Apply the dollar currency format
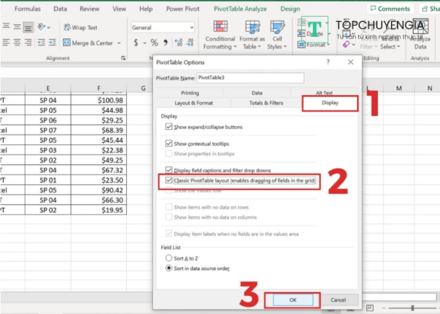Viewport: 440px width, 314px height. coord(136,43)
